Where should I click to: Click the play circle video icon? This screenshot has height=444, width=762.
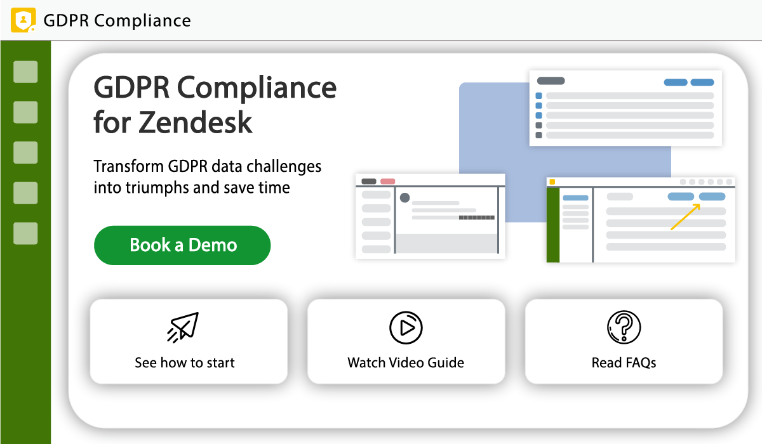(406, 327)
